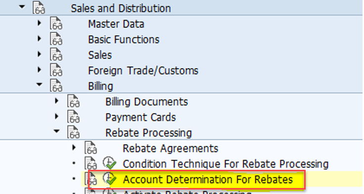This screenshot has width=364, height=194.
Task: Select the Billing label
Action: pyautogui.click(x=100, y=86)
